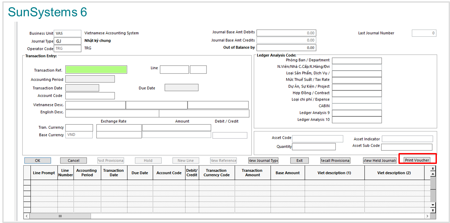
Task: Click the New Journal Type button
Action: [263, 161]
